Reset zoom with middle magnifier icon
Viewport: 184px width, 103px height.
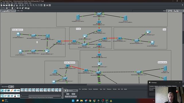[x=34, y=5]
